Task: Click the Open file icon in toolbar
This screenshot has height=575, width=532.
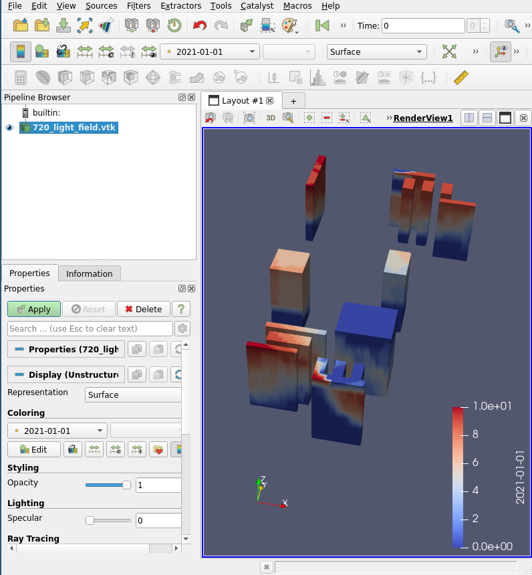Action: (x=21, y=26)
